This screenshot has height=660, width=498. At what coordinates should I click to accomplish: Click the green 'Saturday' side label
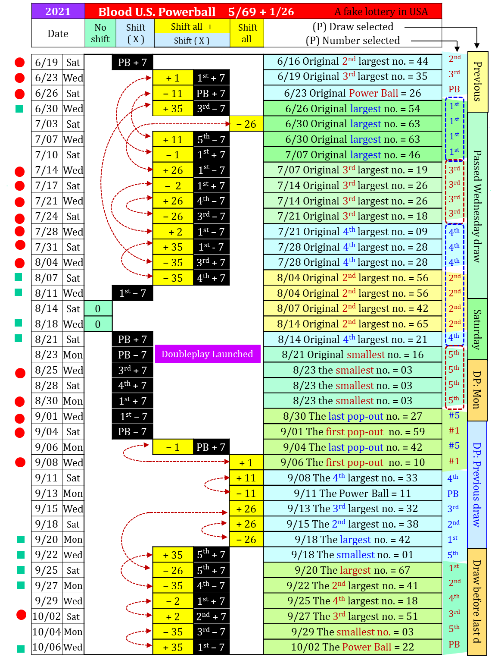477,329
